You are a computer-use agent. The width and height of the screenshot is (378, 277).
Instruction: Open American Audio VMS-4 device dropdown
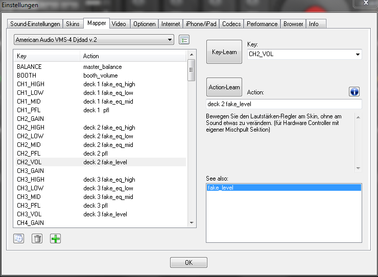point(94,40)
